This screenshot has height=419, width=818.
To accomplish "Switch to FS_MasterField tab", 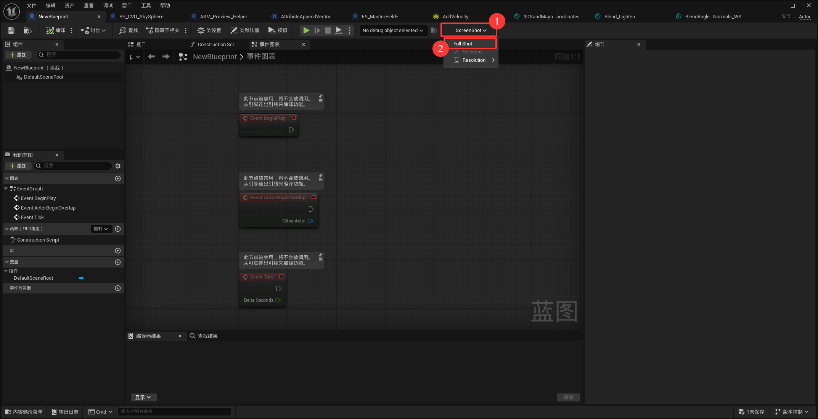I will pos(379,17).
